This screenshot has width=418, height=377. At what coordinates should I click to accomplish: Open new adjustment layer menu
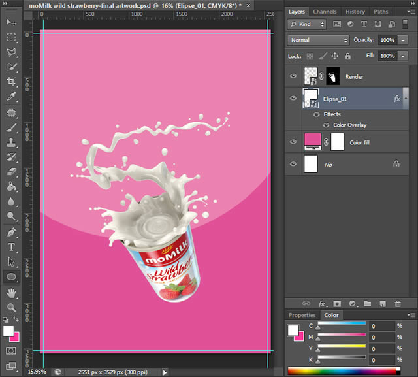pyautogui.click(x=353, y=304)
